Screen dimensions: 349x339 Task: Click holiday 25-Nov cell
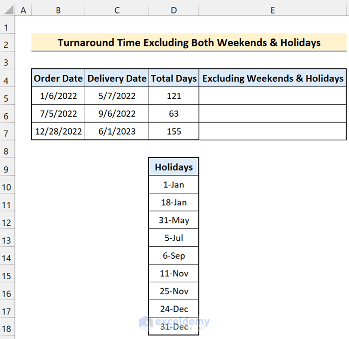pyautogui.click(x=174, y=291)
